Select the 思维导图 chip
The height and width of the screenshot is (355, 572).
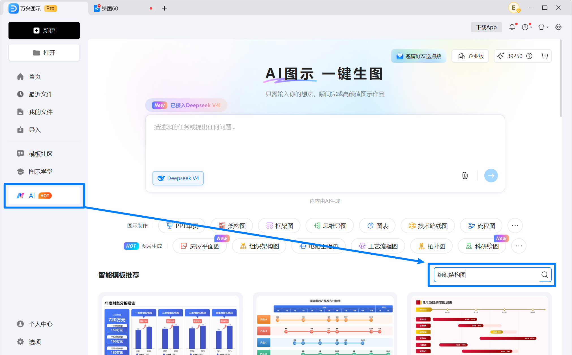330,226
